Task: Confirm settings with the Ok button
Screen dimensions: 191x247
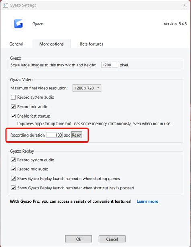Action: [x=79, y=239]
